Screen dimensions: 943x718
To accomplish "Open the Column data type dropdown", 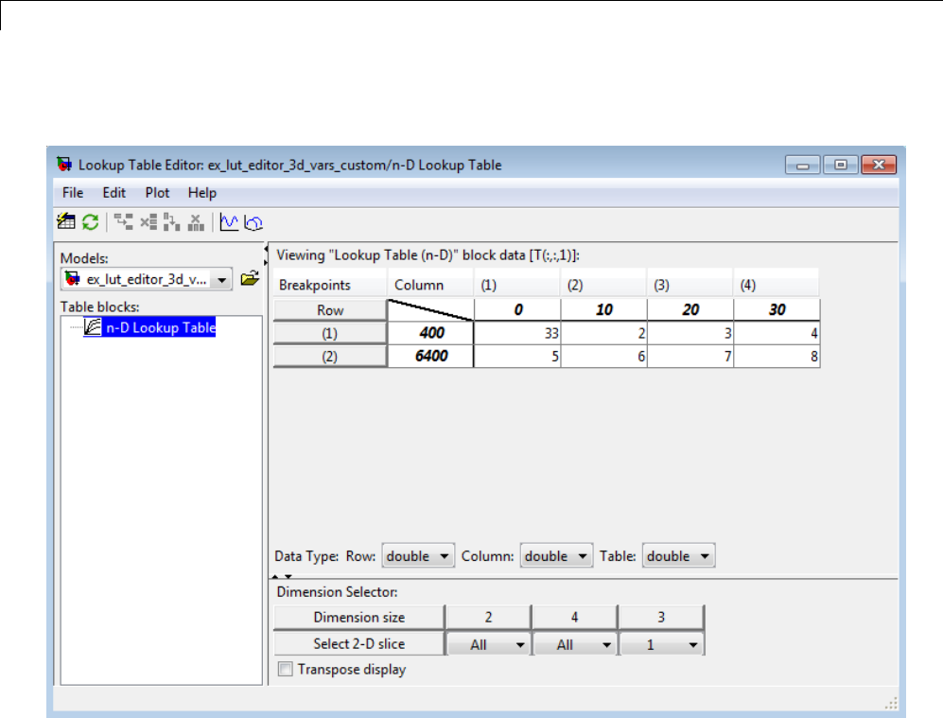I will click(556, 556).
